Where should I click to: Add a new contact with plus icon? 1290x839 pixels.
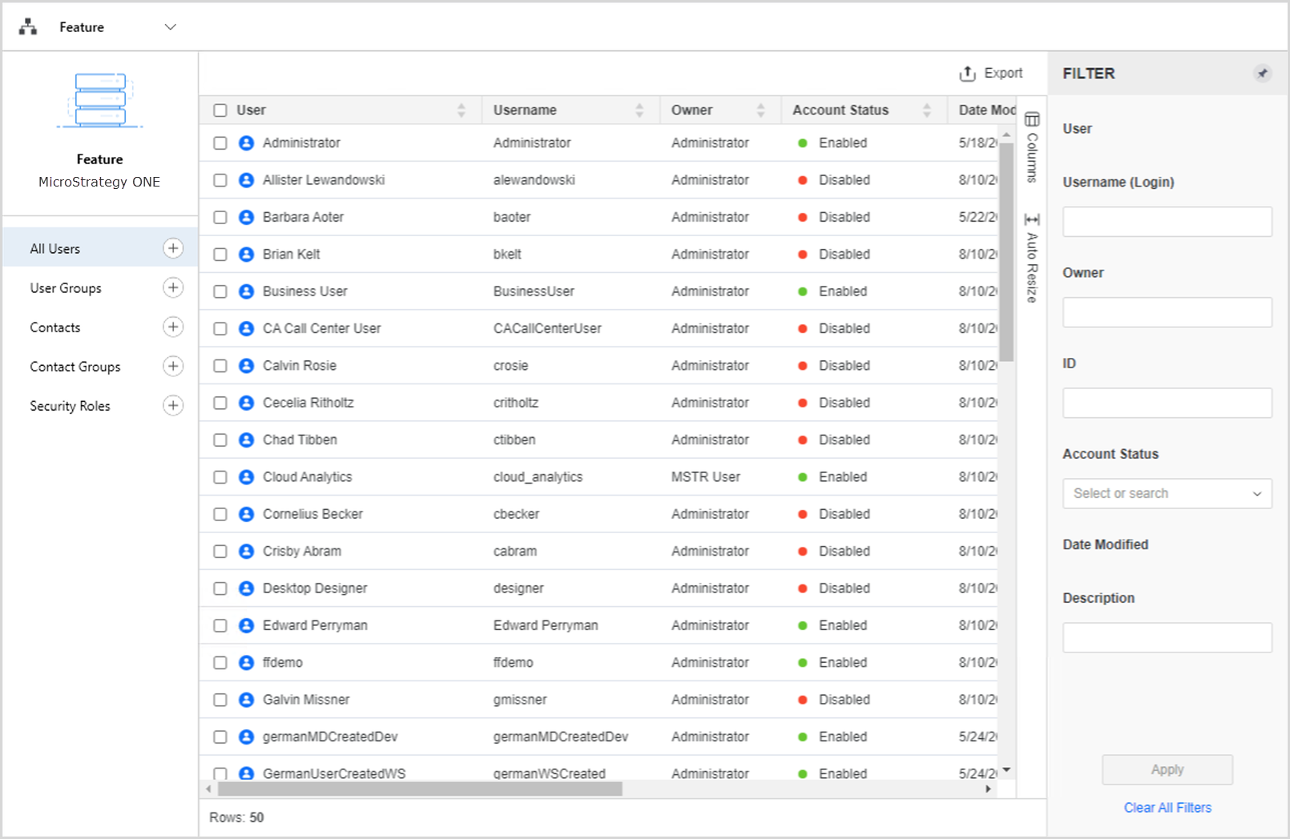173,327
